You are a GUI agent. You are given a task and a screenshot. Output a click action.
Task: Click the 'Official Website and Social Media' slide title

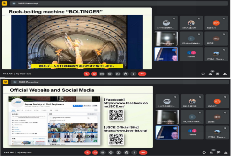(52, 90)
